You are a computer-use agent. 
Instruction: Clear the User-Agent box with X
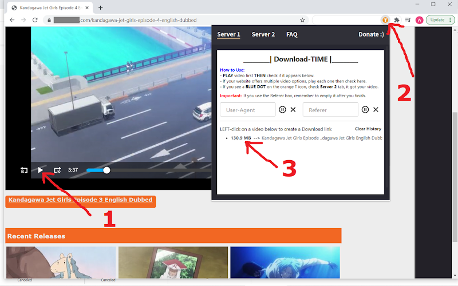tap(293, 109)
